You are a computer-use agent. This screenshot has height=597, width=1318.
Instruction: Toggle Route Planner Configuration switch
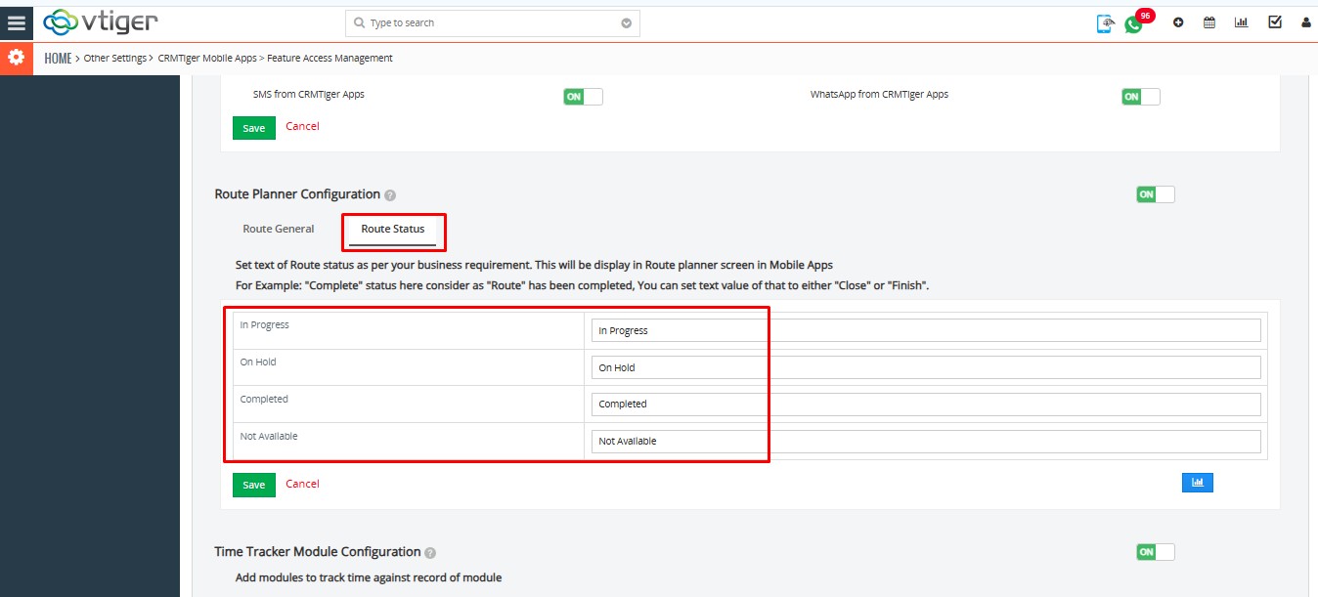[1155, 194]
